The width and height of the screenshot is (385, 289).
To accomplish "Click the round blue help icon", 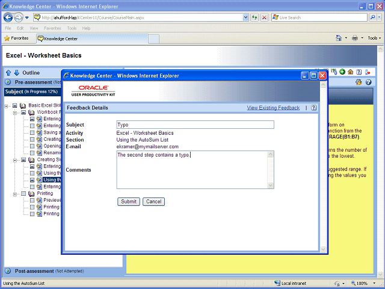I will [x=368, y=82].
